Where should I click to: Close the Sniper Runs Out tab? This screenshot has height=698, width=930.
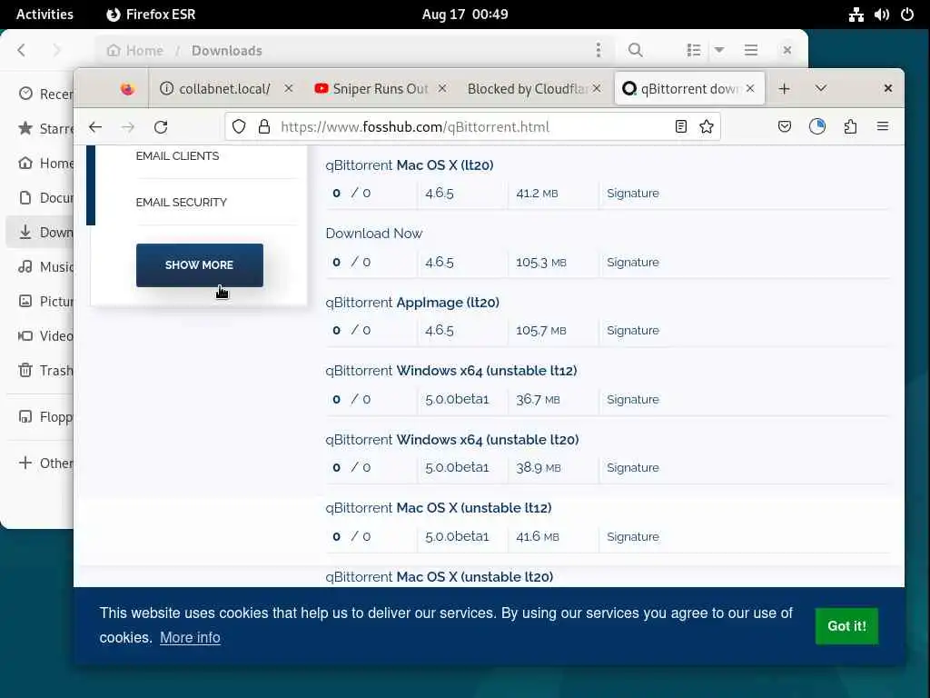click(x=442, y=88)
